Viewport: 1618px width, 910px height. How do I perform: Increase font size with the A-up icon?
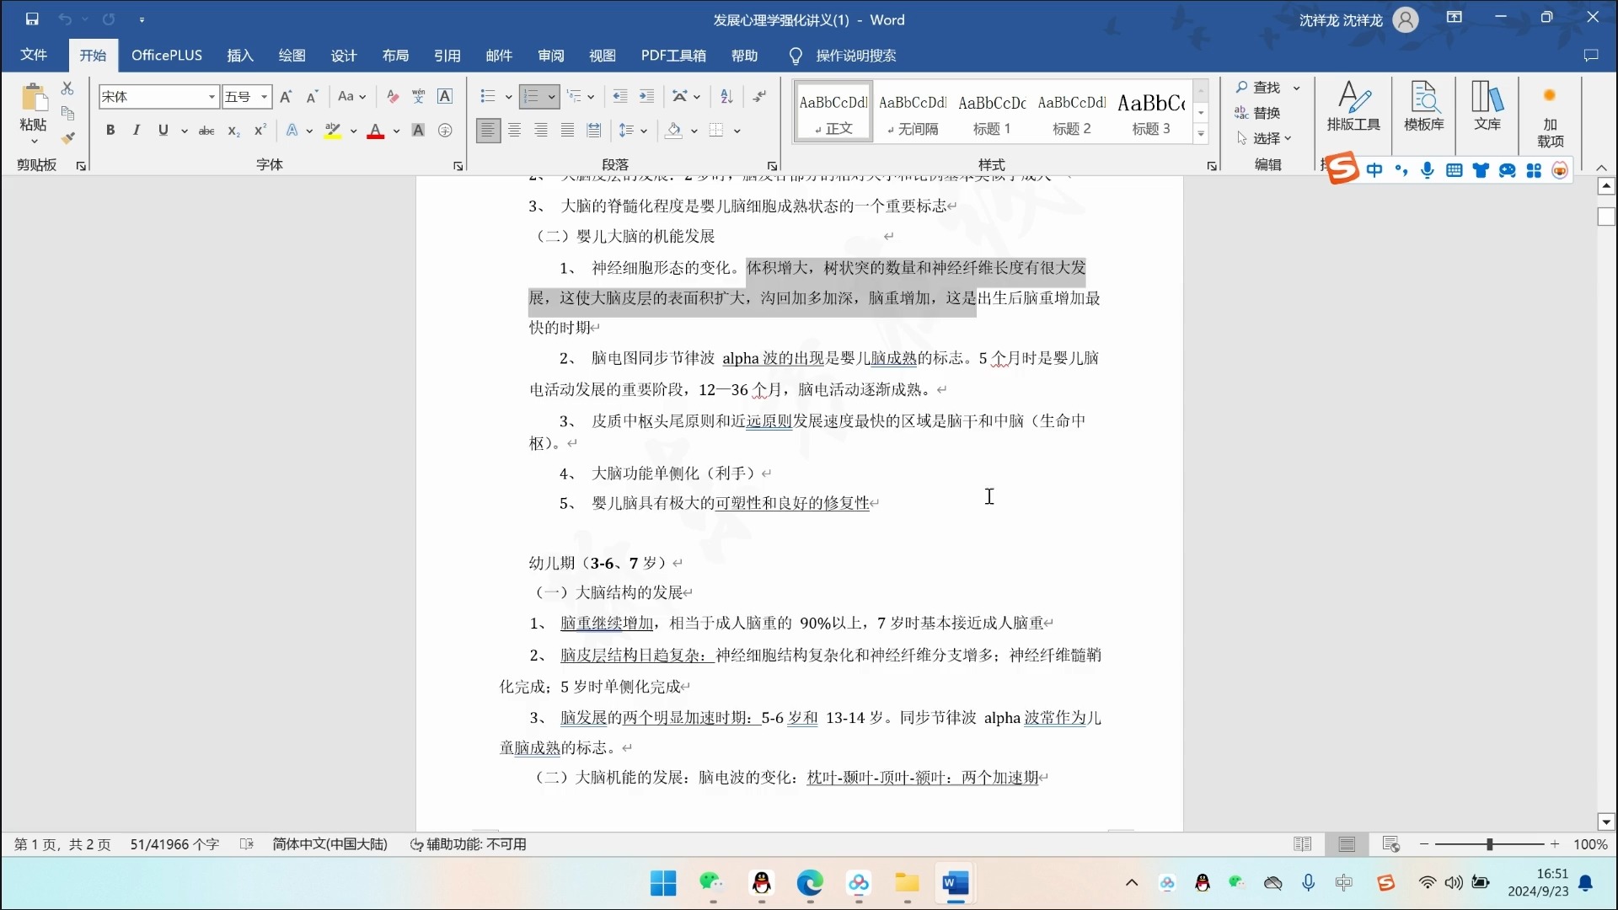click(x=286, y=96)
